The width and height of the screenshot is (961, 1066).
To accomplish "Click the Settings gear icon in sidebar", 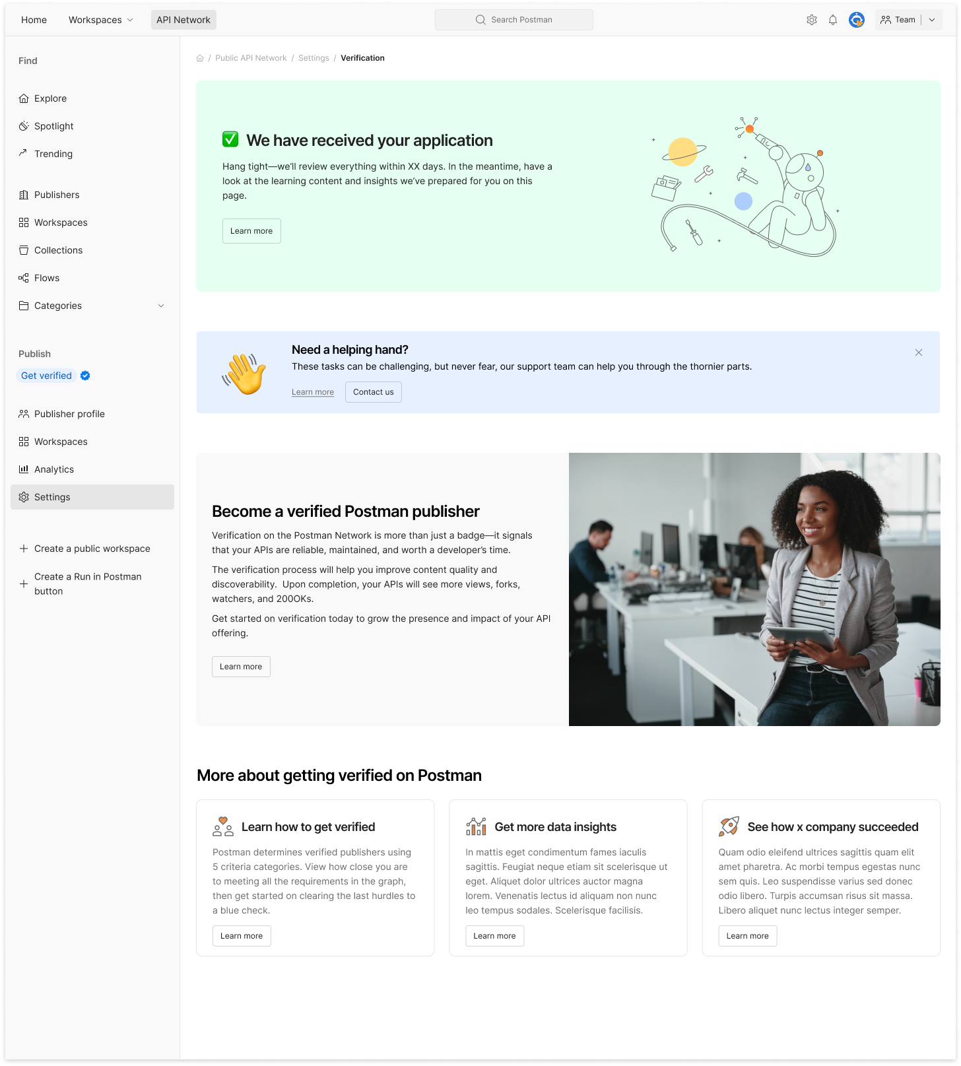I will [24, 497].
